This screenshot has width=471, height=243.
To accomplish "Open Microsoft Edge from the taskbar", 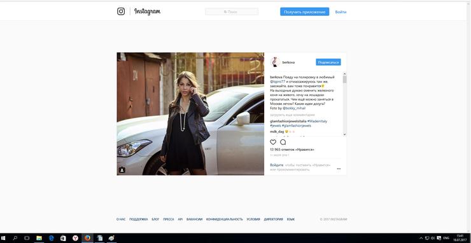I will click(51, 238).
